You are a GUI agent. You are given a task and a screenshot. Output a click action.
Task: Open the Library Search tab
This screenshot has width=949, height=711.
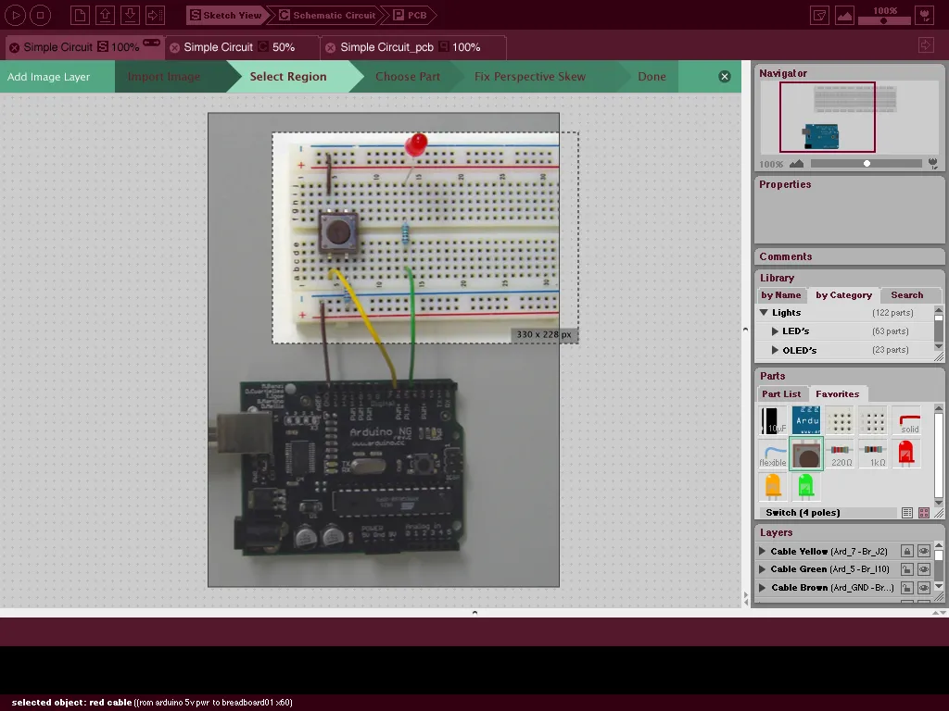[906, 295]
